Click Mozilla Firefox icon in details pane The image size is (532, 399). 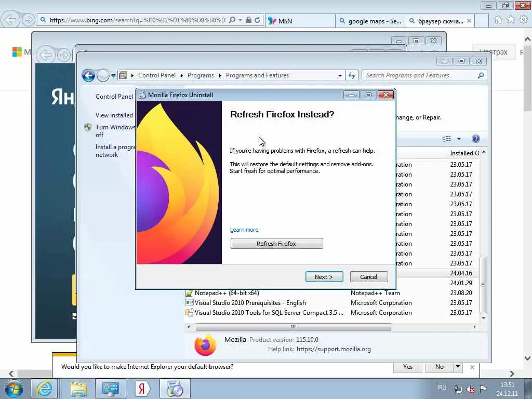pyautogui.click(x=205, y=345)
